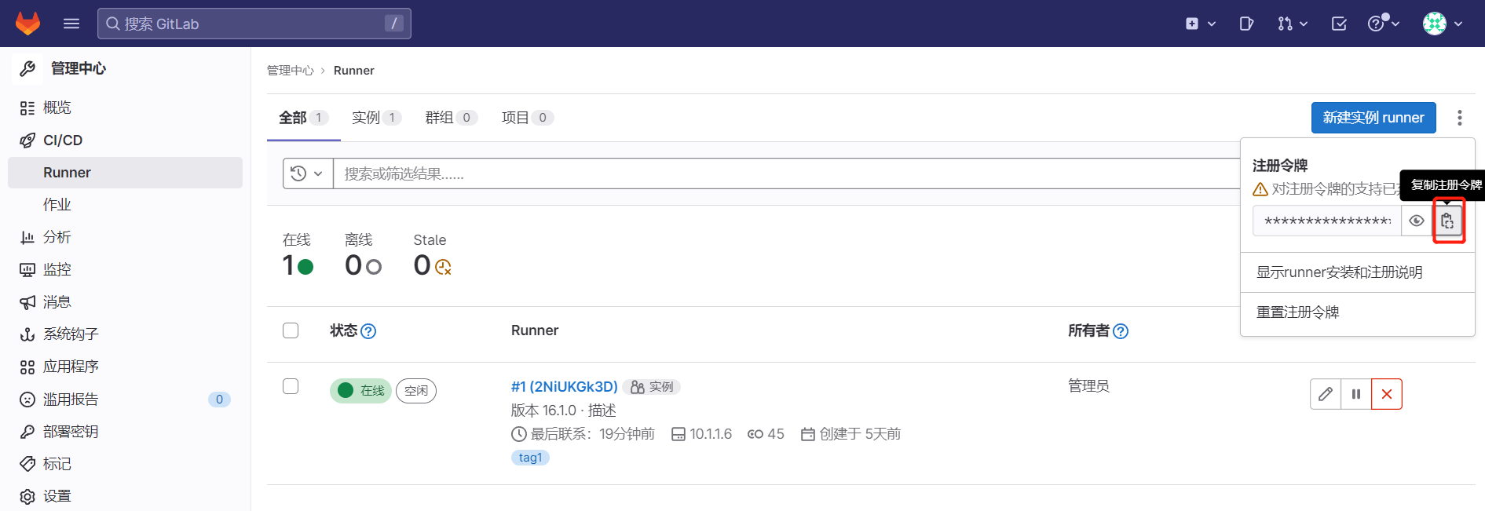Open the user avatar menu

(1443, 24)
